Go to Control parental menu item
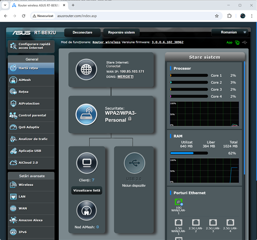This screenshot has height=240, width=257. coord(32,116)
